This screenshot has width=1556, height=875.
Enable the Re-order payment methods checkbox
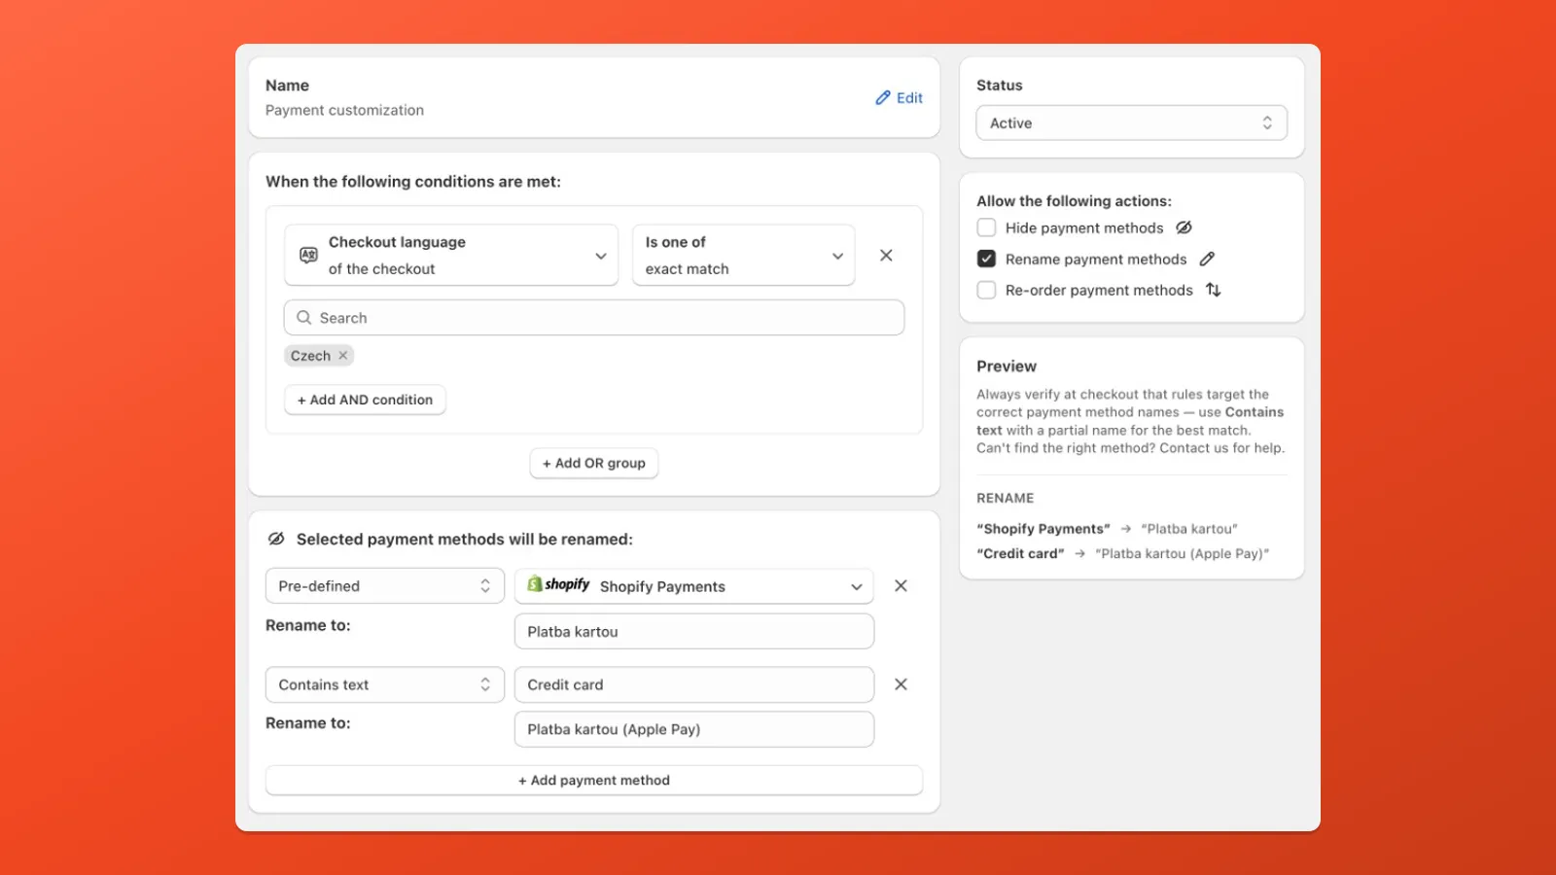click(x=986, y=290)
